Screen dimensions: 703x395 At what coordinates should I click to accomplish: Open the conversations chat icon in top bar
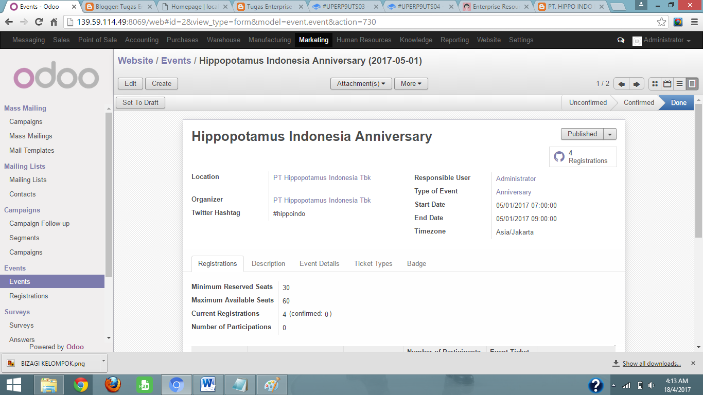[621, 40]
